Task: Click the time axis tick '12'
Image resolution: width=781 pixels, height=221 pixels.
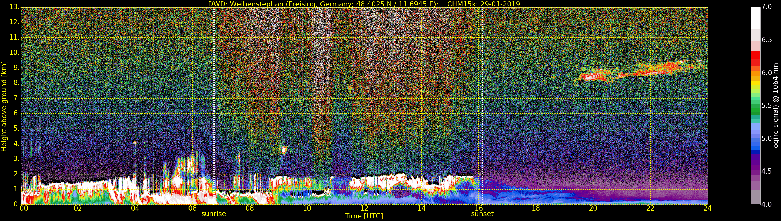Action: [x=364, y=208]
